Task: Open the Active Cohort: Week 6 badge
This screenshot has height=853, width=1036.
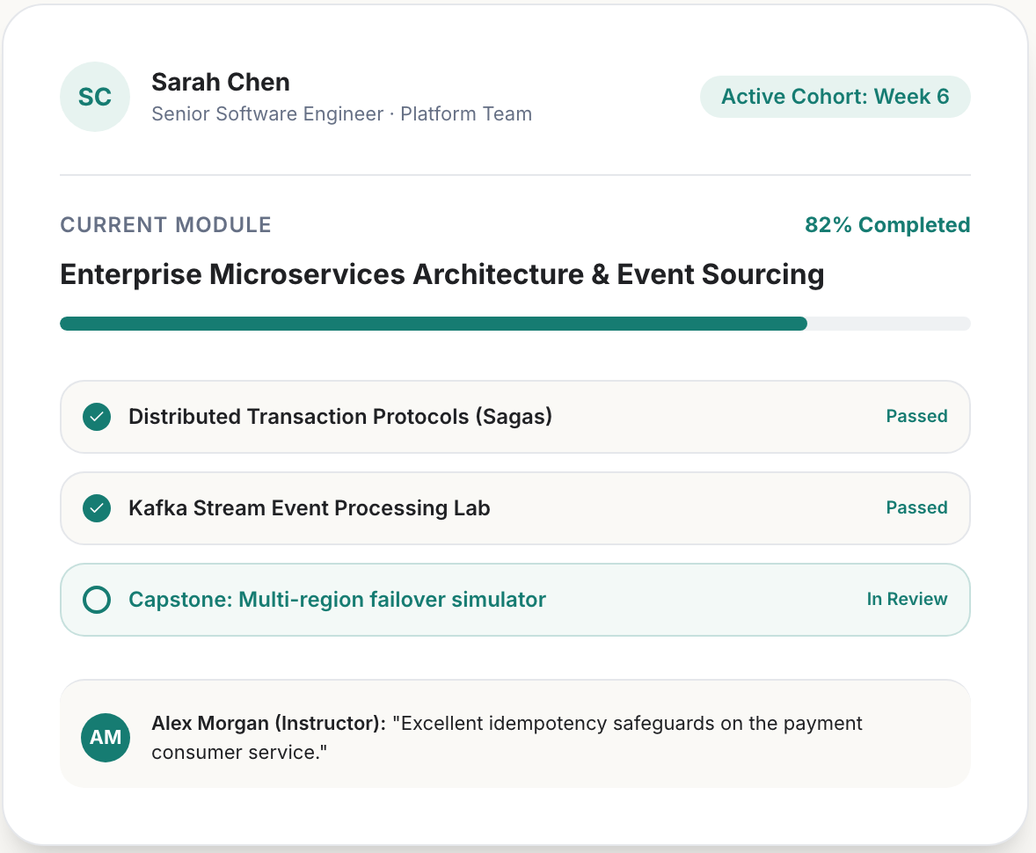Action: (x=835, y=97)
